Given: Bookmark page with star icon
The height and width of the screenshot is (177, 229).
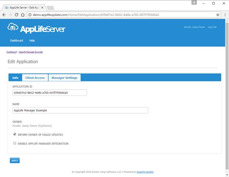Looking at the screenshot, I should click(x=218, y=15).
